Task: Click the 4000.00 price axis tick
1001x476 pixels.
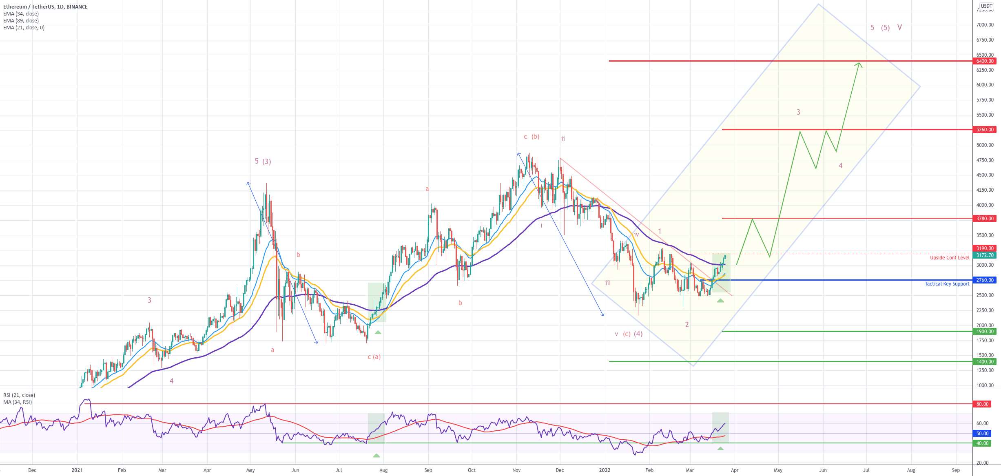Action: [x=985, y=205]
